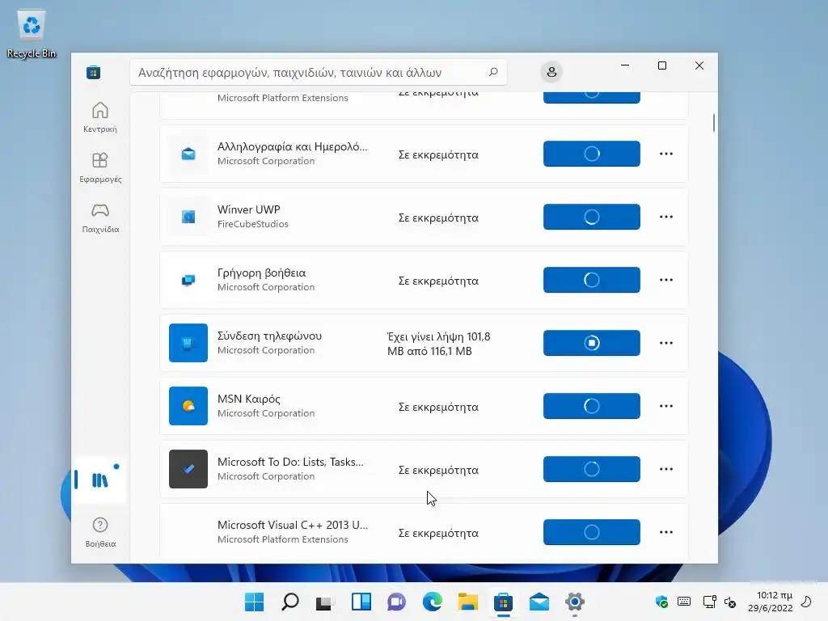The image size is (828, 621).
Task: Select the Γρήγορη βοήθεια title text
Action: tap(261, 273)
